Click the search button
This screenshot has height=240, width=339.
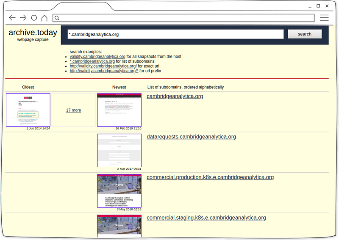tap(305, 34)
